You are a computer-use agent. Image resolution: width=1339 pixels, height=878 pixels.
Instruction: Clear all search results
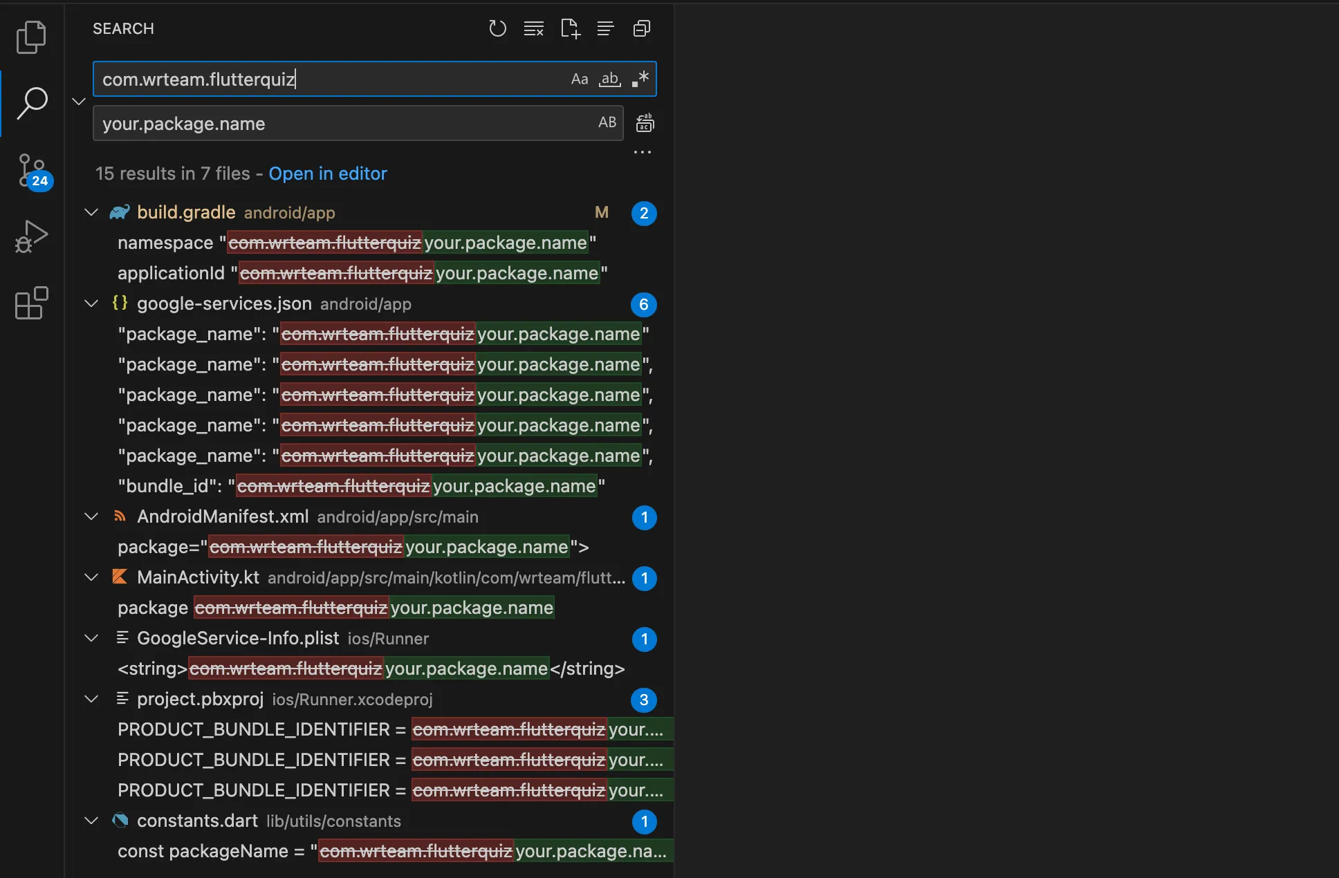click(533, 28)
